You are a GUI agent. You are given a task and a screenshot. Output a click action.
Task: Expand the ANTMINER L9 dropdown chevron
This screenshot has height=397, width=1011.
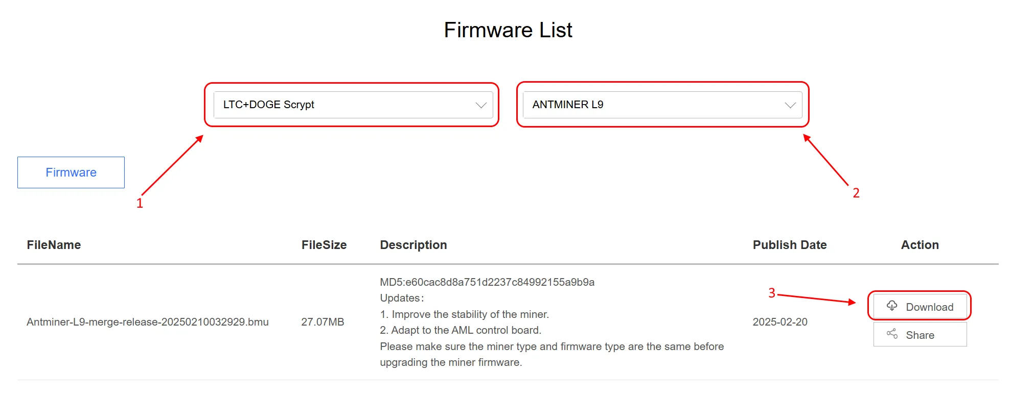(x=790, y=105)
